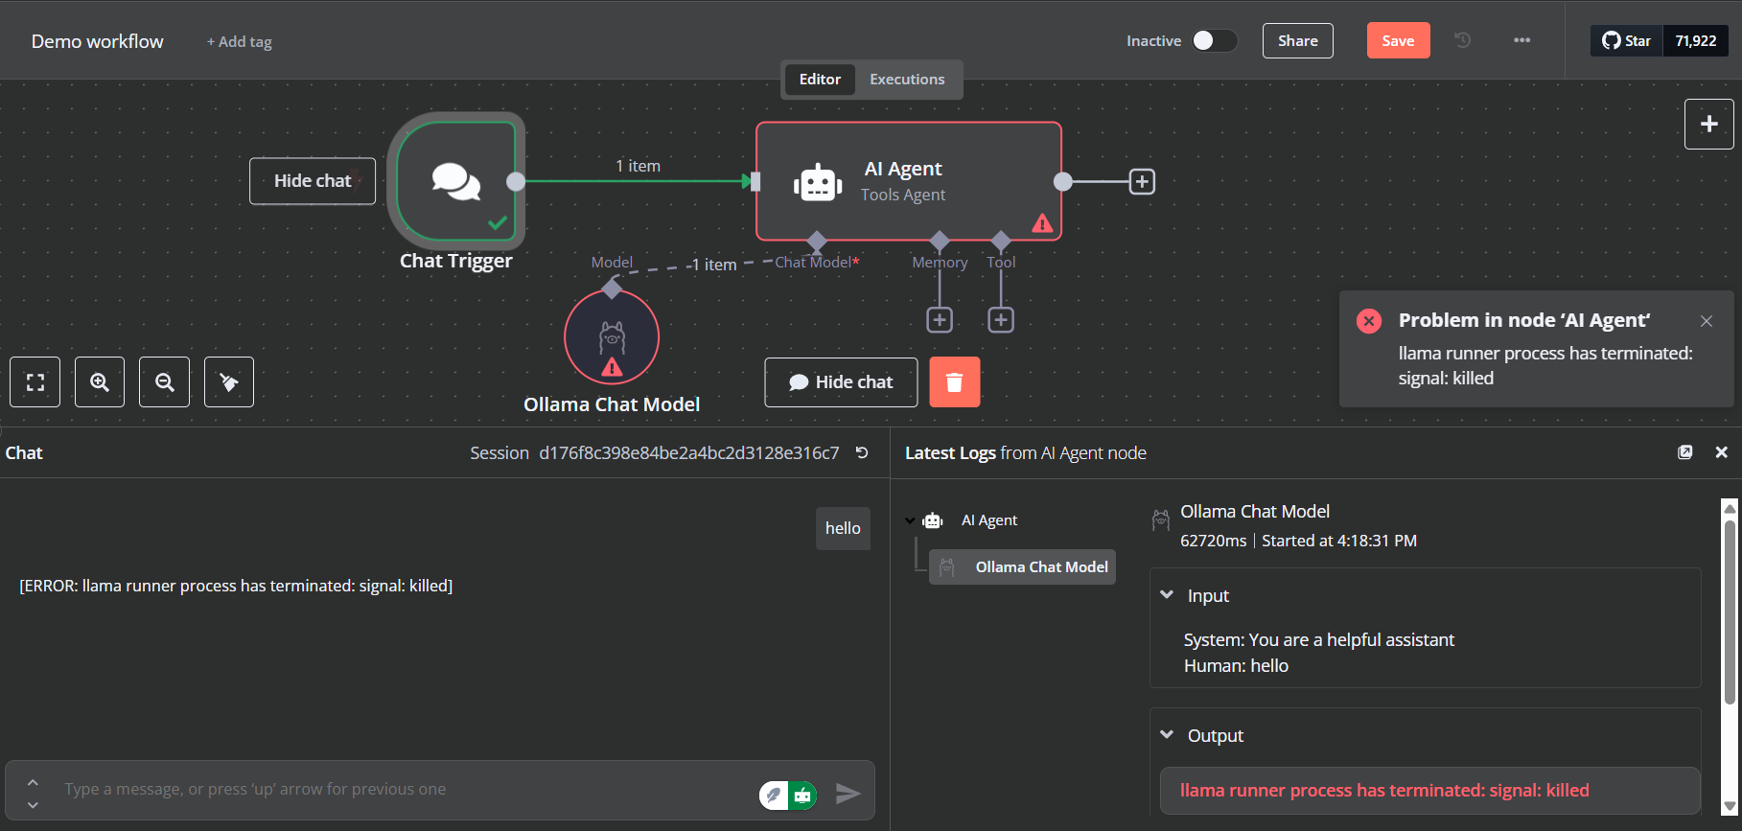Screen dimensions: 1742x831
Task: Click the Share button
Action: pos(1298,40)
